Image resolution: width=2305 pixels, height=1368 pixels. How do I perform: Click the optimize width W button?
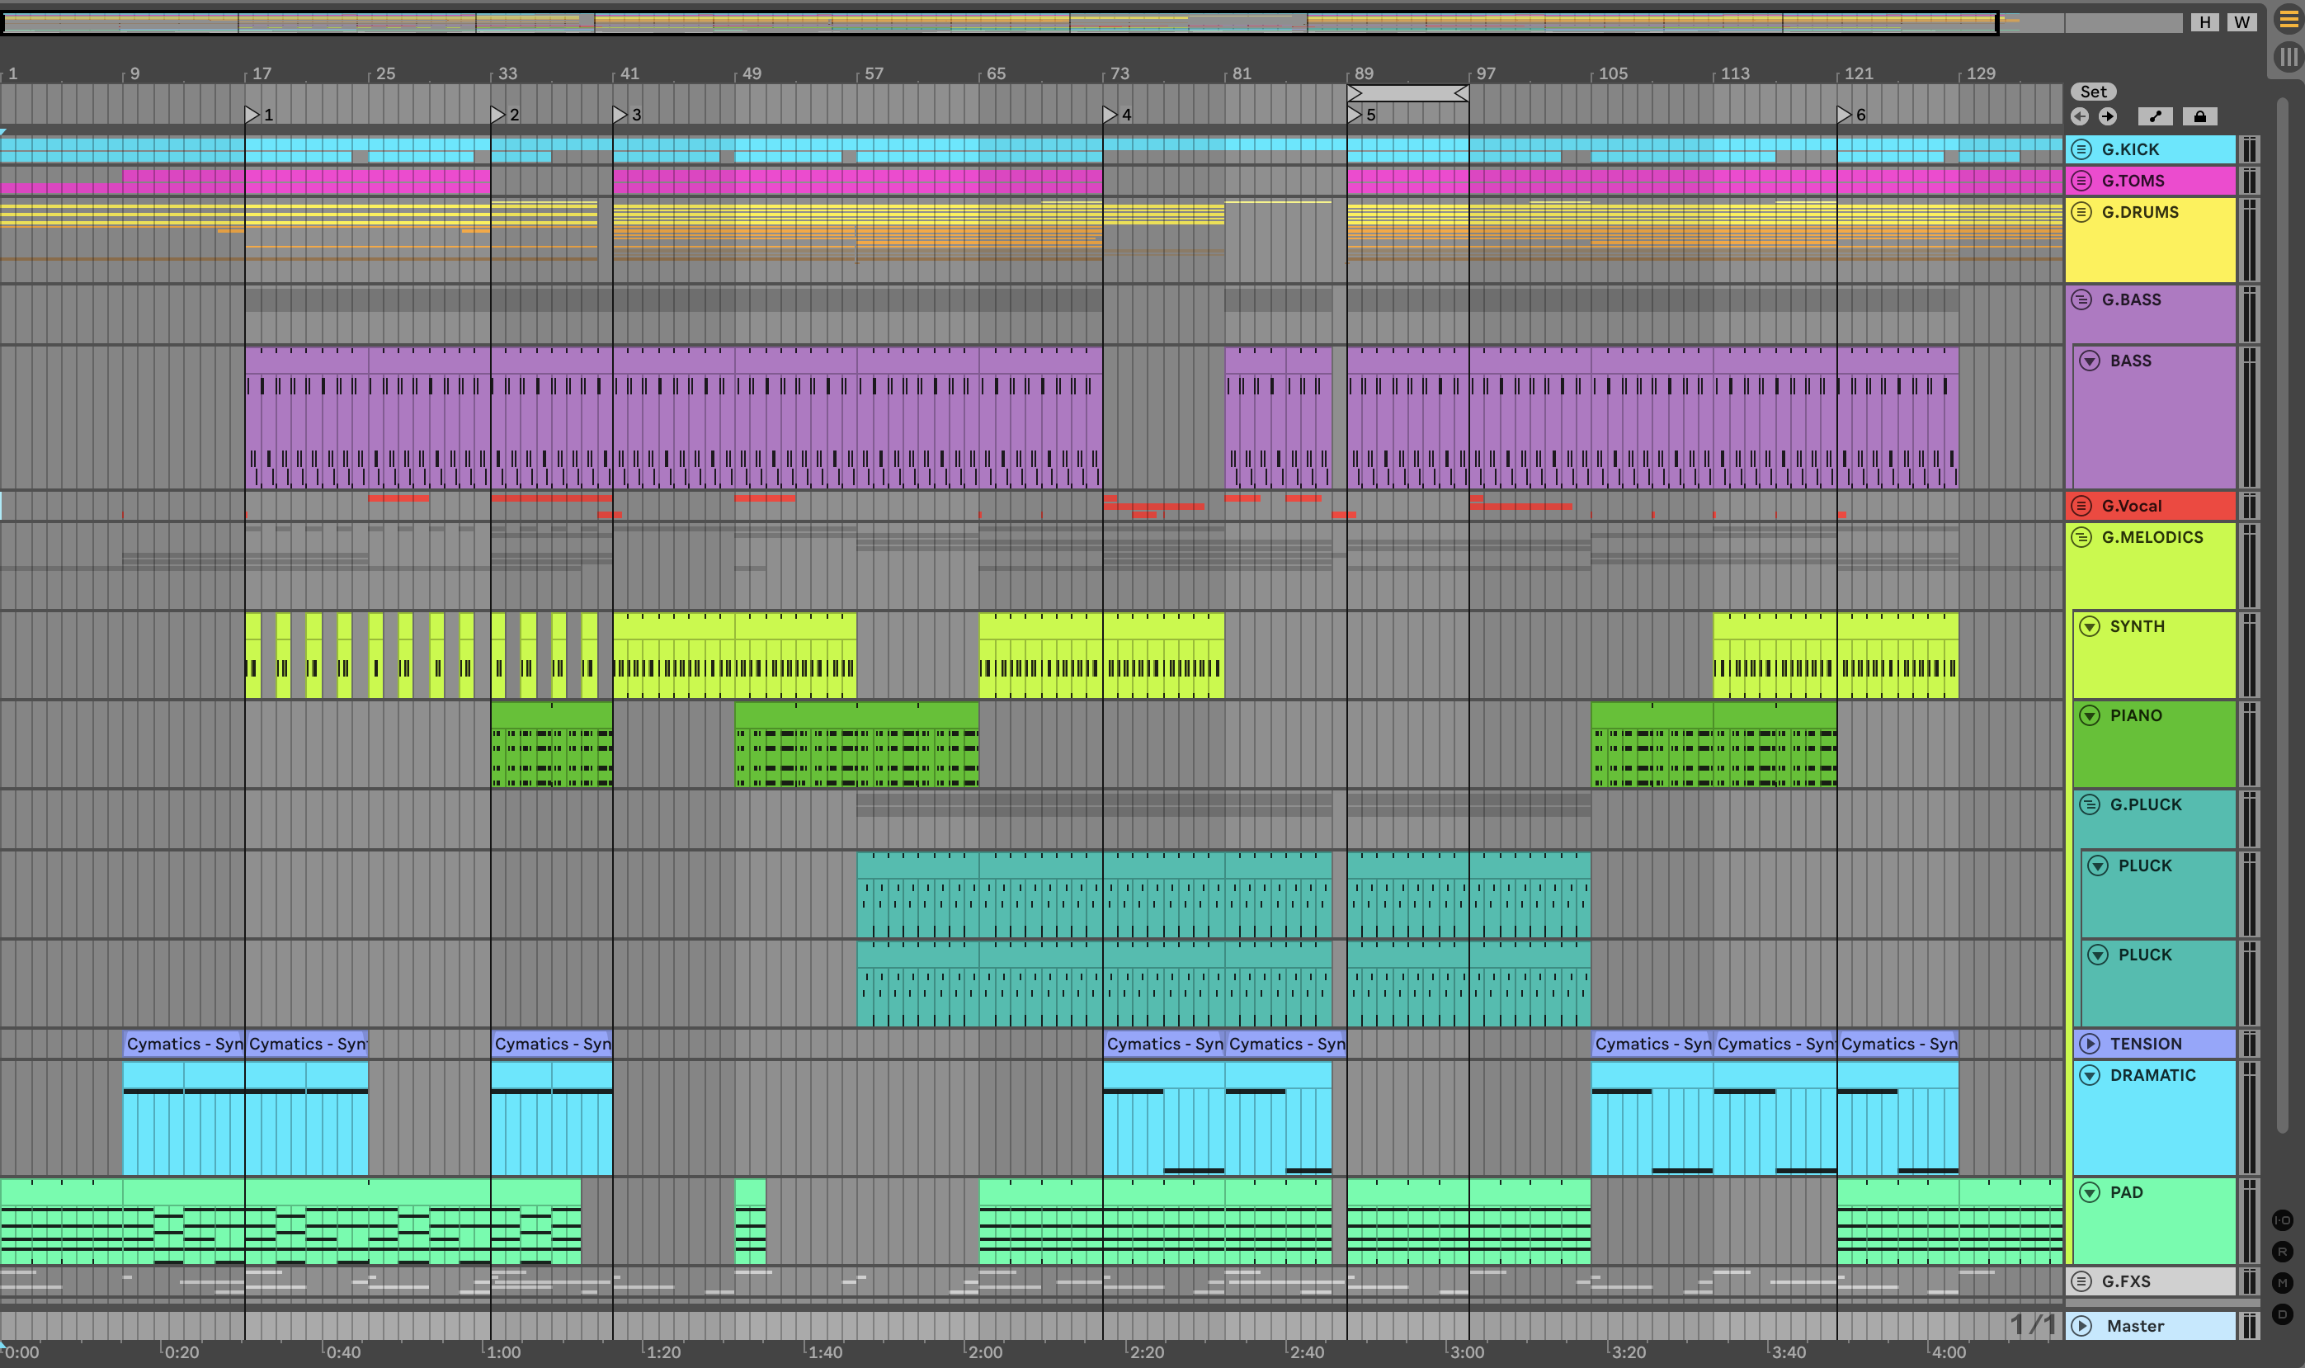(2241, 22)
